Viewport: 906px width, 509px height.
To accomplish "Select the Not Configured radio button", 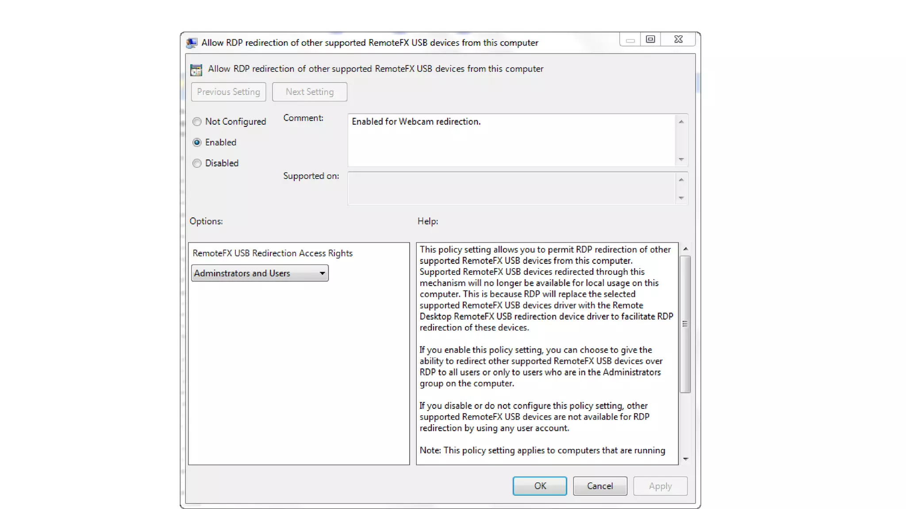I will (197, 122).
